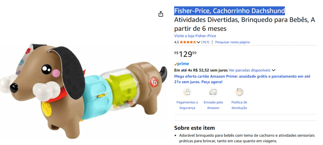Click the Pagamentos e Segurança text label
Image resolution: width=323 pixels, height=145 pixels.
(x=187, y=105)
